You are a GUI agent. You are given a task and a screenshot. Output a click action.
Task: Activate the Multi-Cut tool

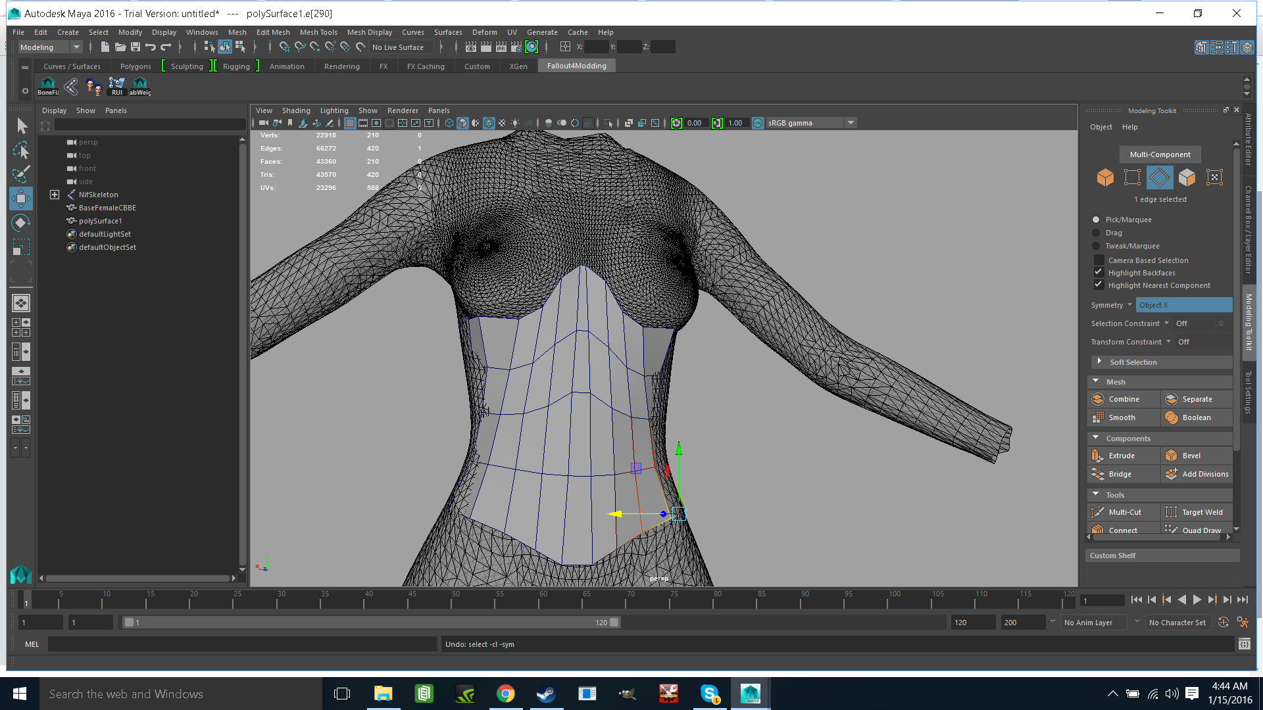(x=1122, y=511)
